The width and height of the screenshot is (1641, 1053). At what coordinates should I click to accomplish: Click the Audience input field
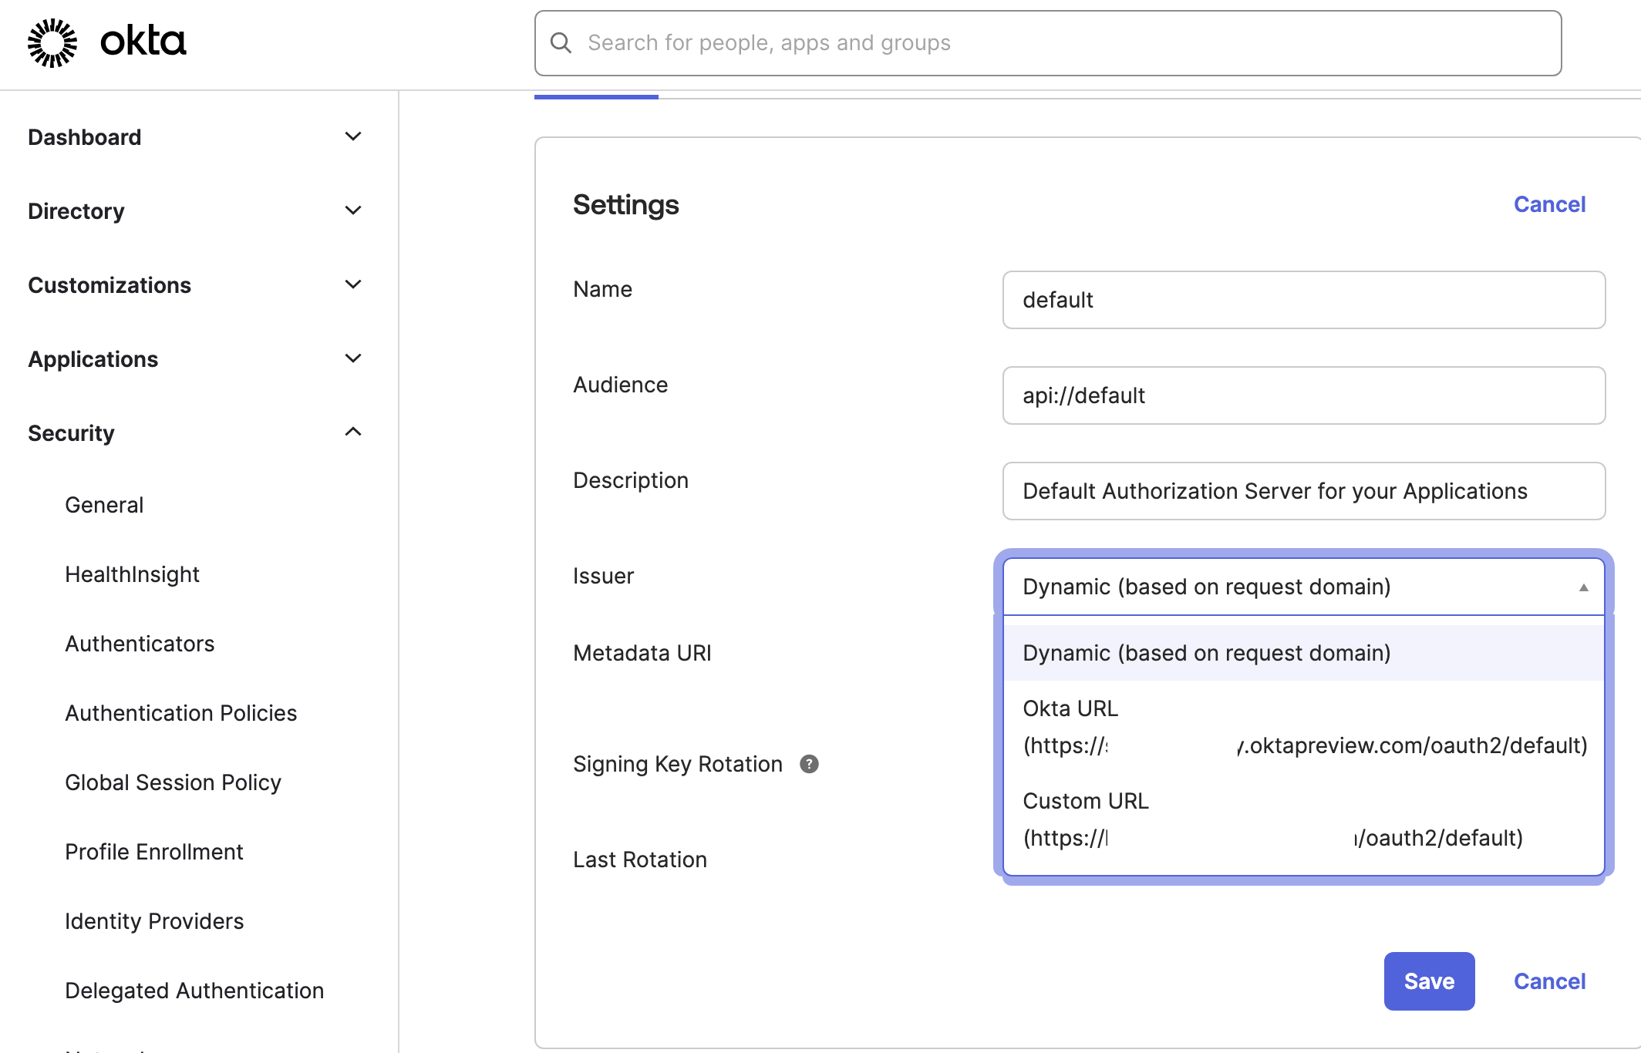click(x=1303, y=395)
